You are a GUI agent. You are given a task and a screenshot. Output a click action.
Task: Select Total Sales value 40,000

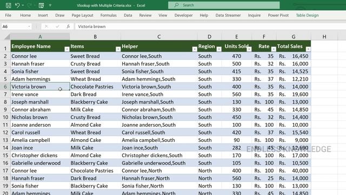(294, 171)
